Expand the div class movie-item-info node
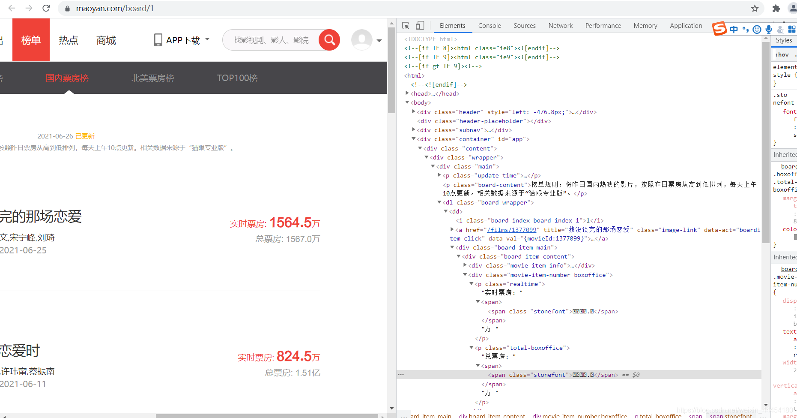The image size is (797, 418). pyautogui.click(x=465, y=265)
